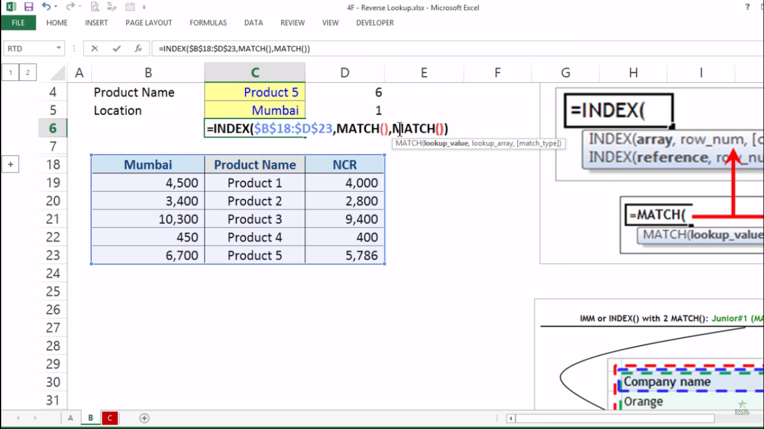Open the DEVELOPER ribbon tab

[x=375, y=23]
